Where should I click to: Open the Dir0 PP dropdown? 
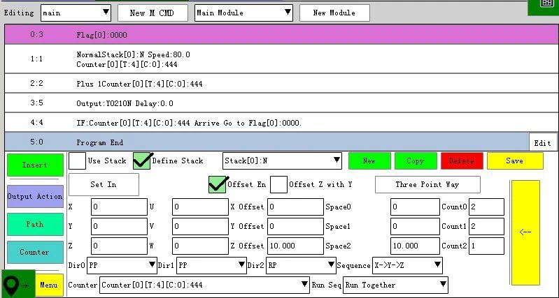[x=122, y=265]
